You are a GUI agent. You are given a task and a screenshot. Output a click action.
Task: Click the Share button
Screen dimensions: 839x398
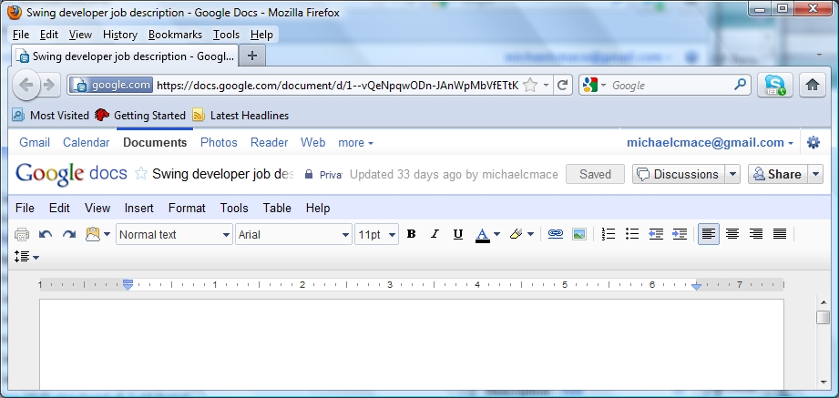[777, 174]
